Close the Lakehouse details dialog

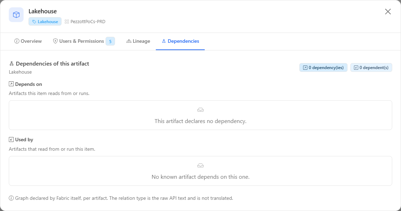388,12
